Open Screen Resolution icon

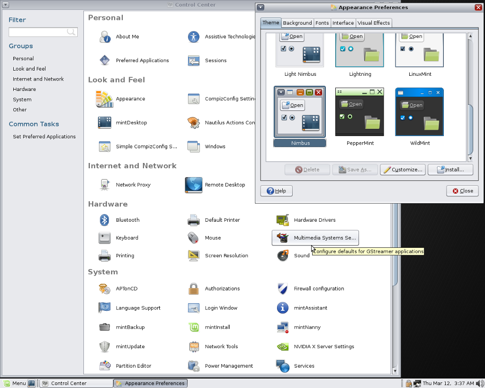point(194,255)
